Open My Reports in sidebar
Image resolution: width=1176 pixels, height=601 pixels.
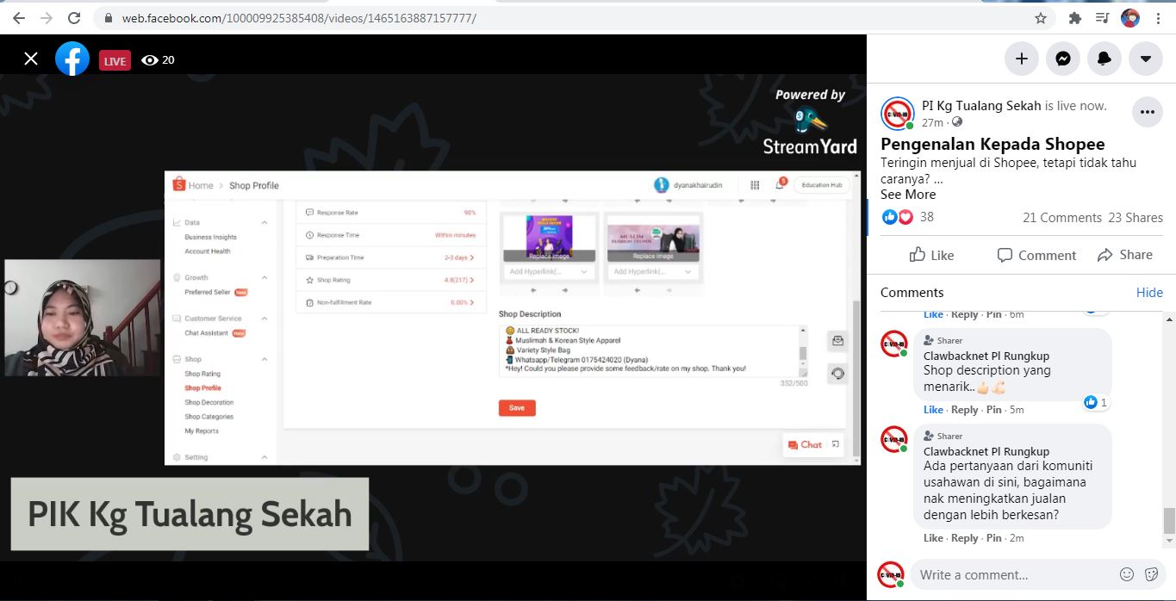point(202,431)
